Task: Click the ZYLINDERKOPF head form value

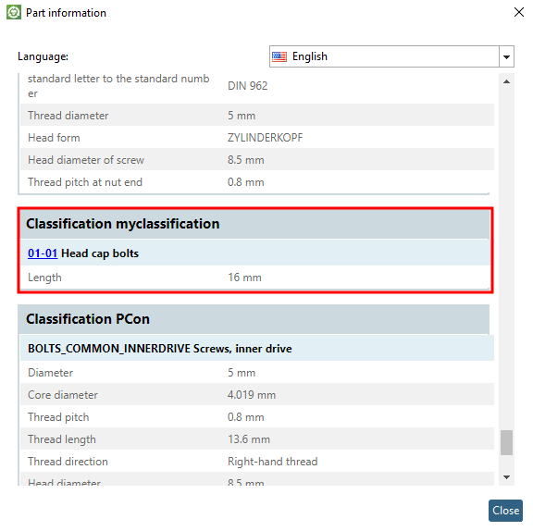Action: (266, 138)
